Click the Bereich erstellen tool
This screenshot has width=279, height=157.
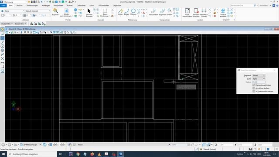[223, 13]
